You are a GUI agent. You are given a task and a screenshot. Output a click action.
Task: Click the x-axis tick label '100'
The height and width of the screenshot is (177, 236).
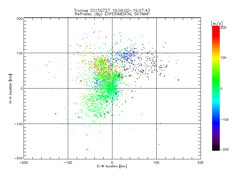[x=156, y=163]
